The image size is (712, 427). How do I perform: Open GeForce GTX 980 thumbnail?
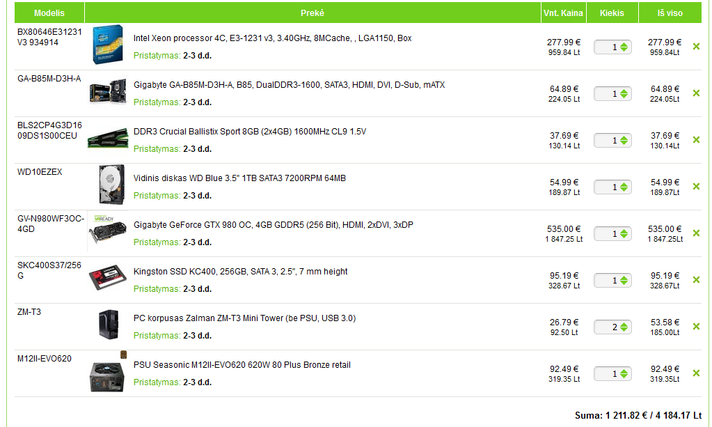coord(108,231)
